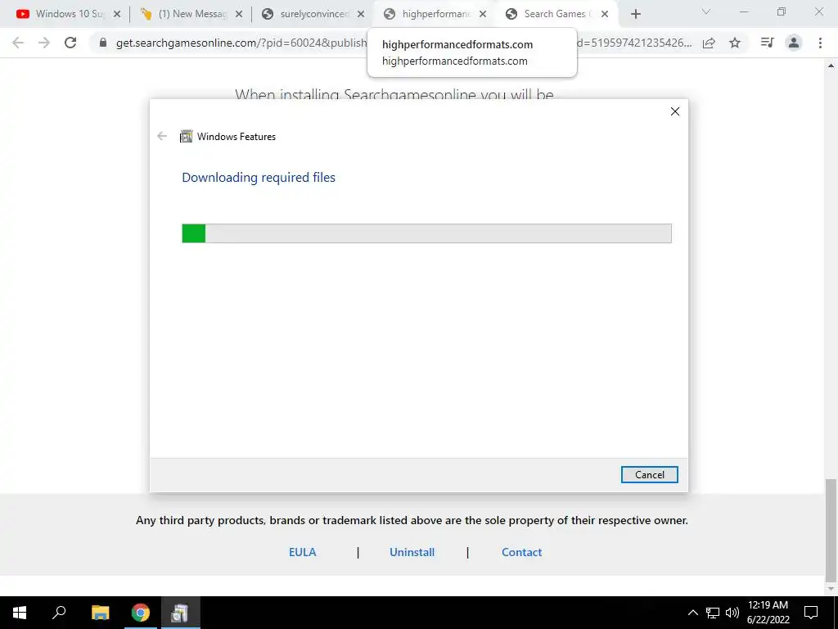838x629 pixels.
Task: Cancel the Windows Features download
Action: coord(649,474)
